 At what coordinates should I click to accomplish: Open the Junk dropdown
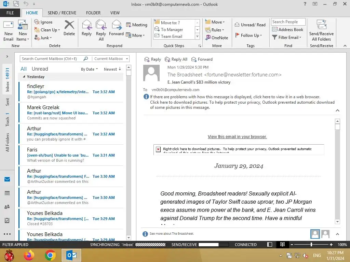43,38
